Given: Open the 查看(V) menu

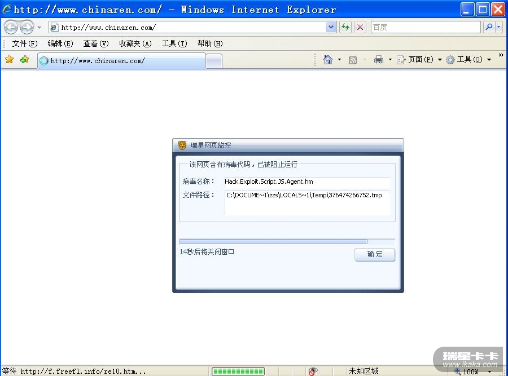Looking at the screenshot, I should coord(96,43).
